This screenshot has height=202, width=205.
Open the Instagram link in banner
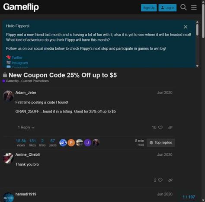(x=20, y=63)
